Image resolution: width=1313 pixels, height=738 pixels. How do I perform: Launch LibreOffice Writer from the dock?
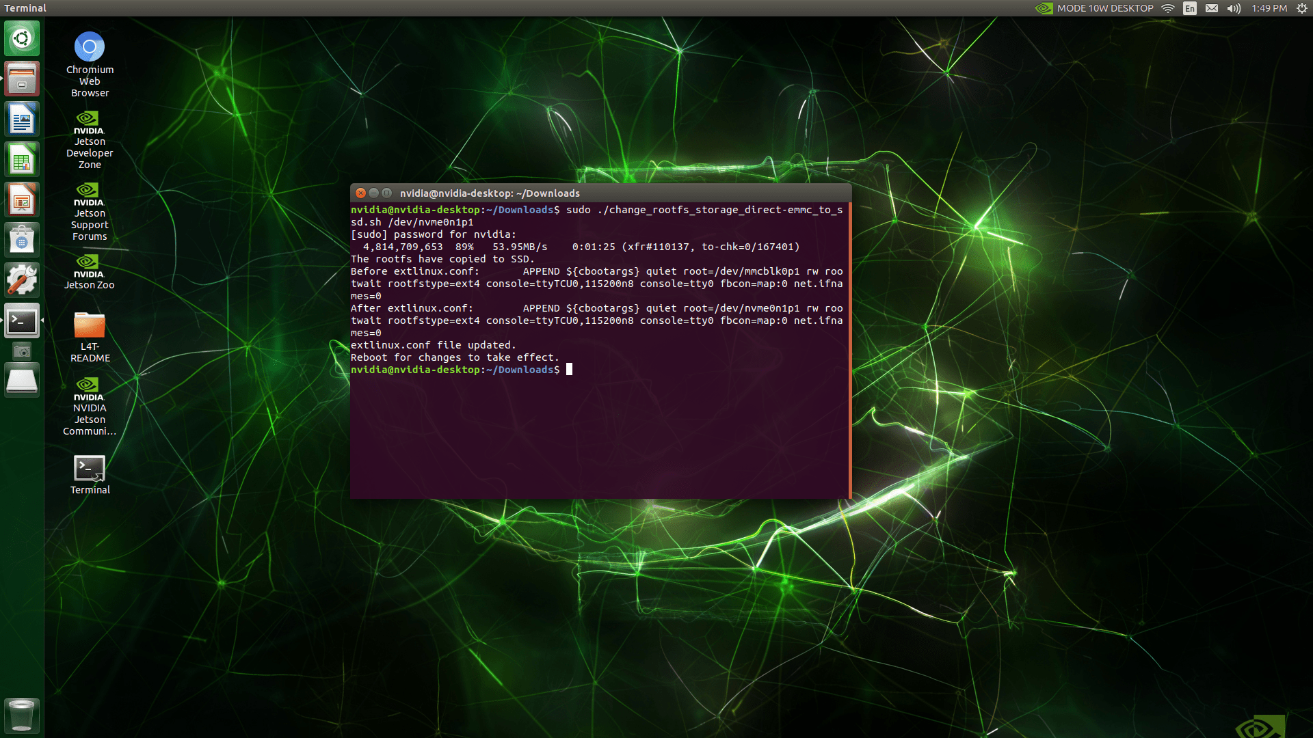22,120
